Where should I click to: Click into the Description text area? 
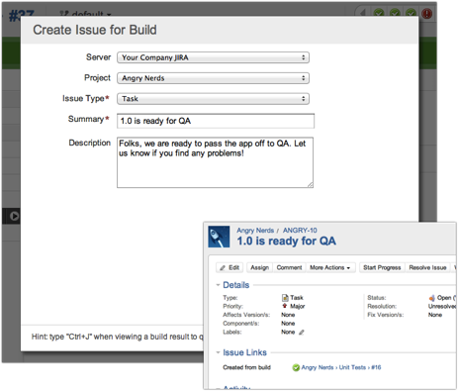click(x=215, y=162)
